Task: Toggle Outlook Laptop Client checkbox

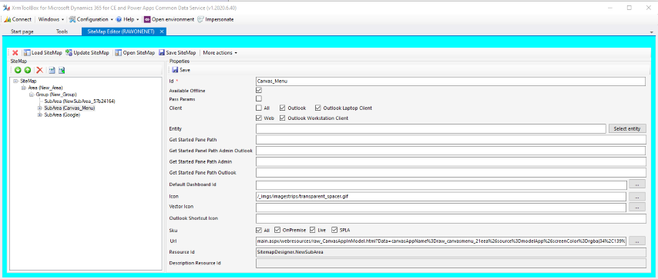Action: (317, 108)
